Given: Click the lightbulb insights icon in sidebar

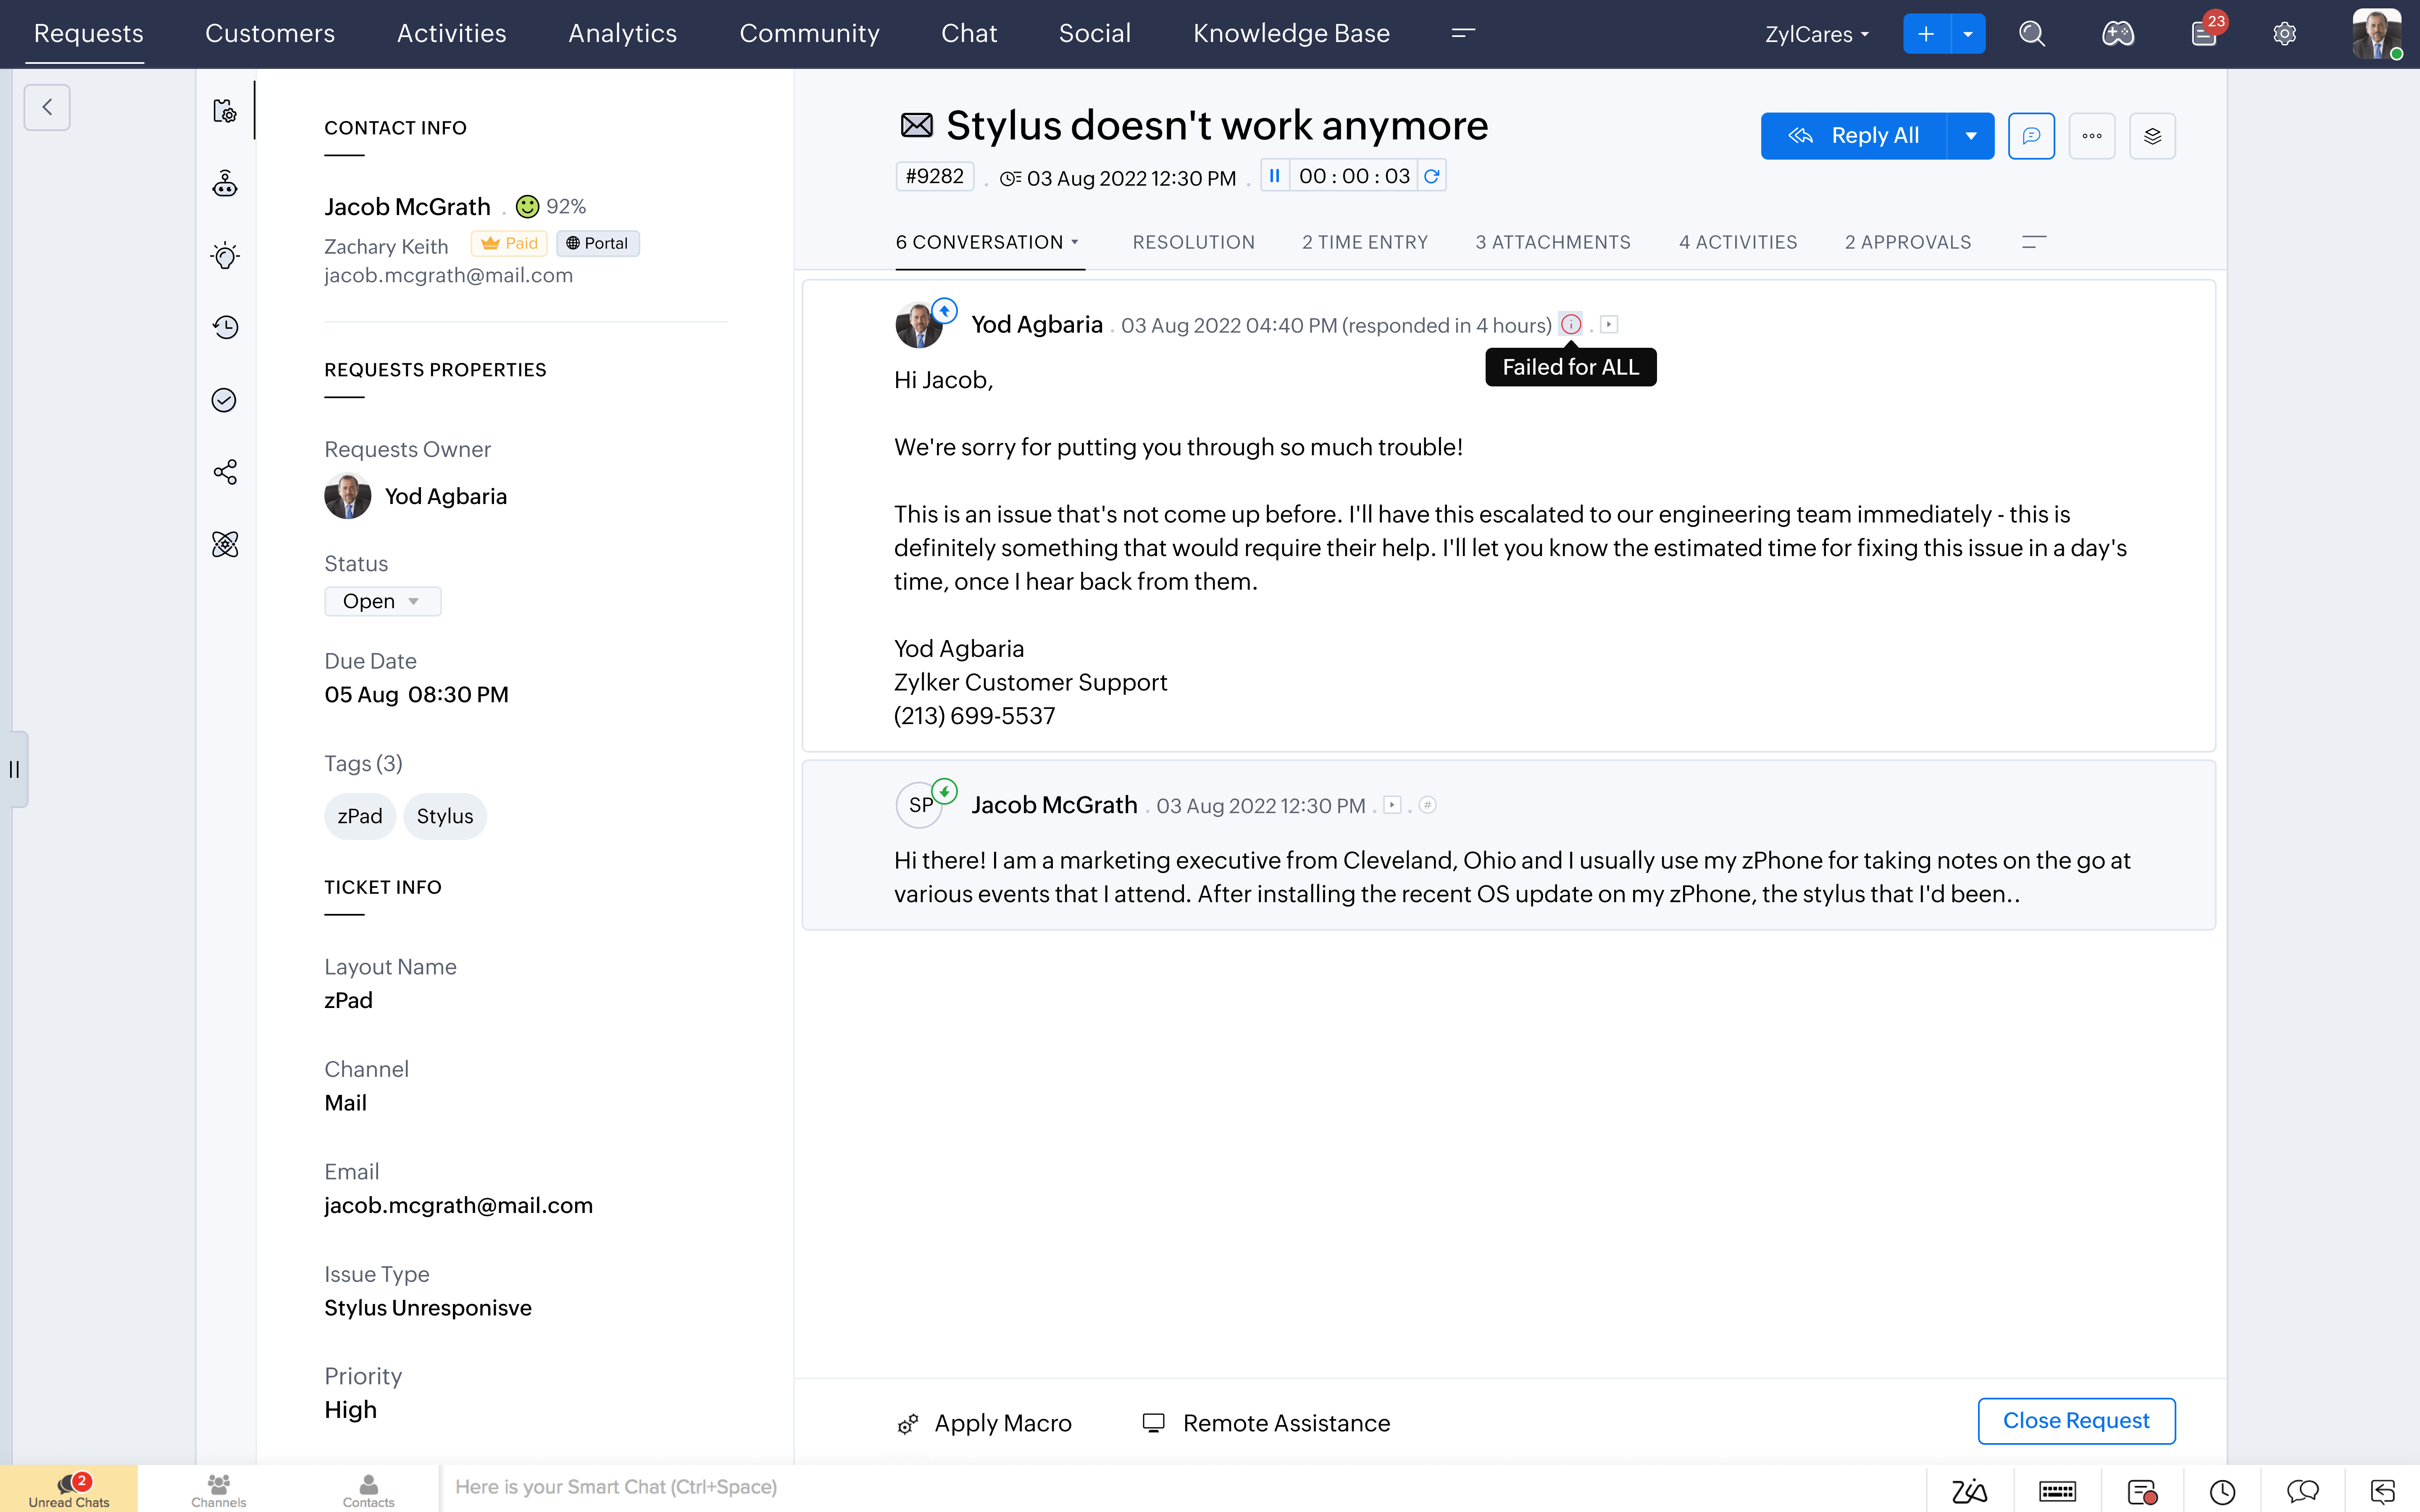Looking at the screenshot, I should click(225, 256).
